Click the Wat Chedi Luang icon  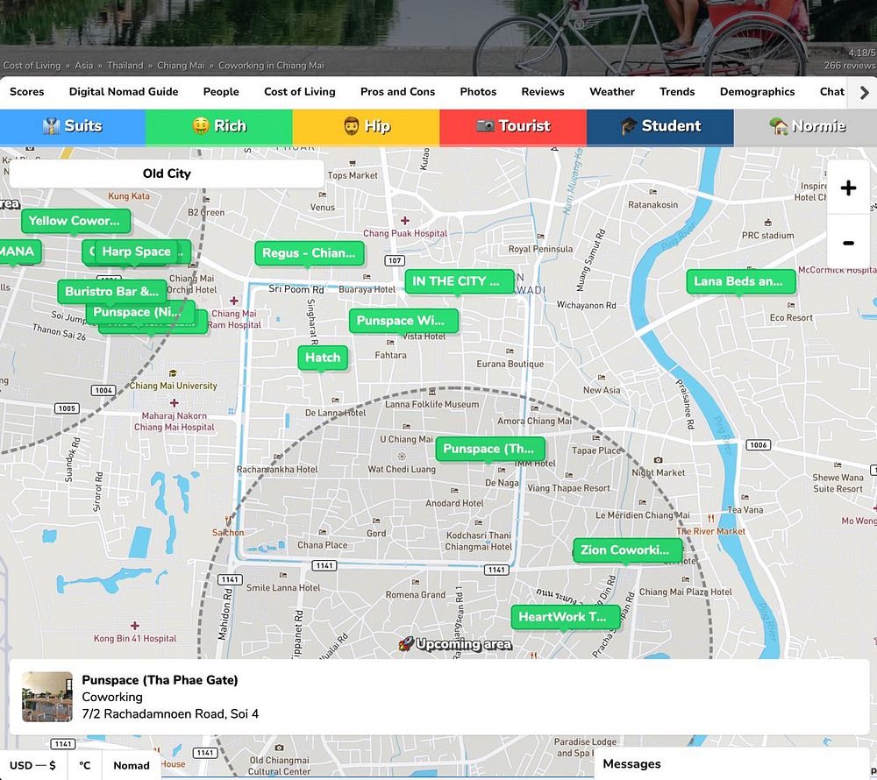coord(402,457)
